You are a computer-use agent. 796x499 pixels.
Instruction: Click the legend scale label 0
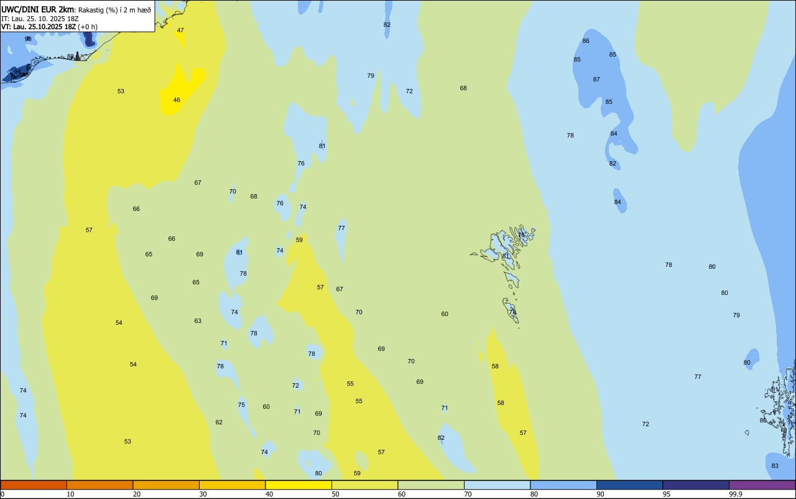pos(2,494)
